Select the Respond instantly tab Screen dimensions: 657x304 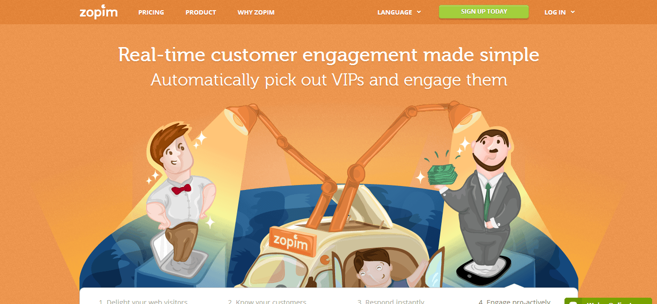[x=391, y=301]
